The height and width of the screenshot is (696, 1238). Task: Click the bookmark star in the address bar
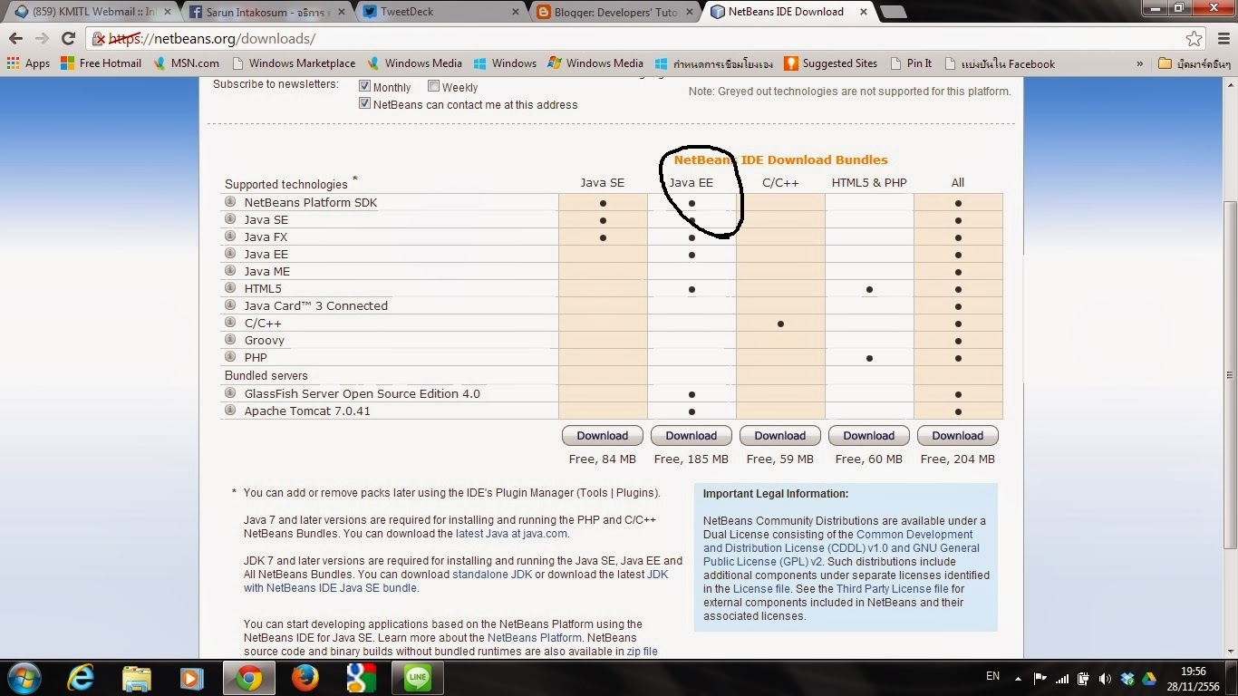1194,38
